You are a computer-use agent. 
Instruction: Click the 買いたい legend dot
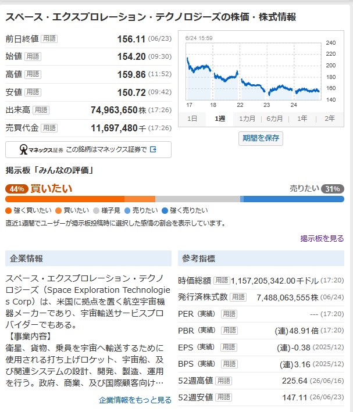(58, 211)
